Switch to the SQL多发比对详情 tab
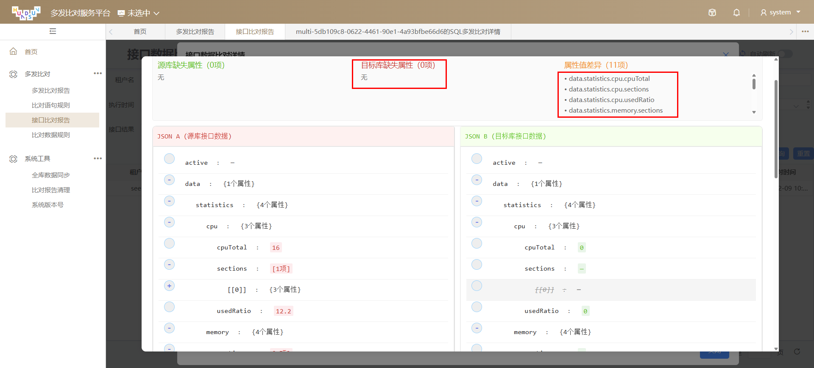Screen dimensions: 814x368 [x=398, y=32]
